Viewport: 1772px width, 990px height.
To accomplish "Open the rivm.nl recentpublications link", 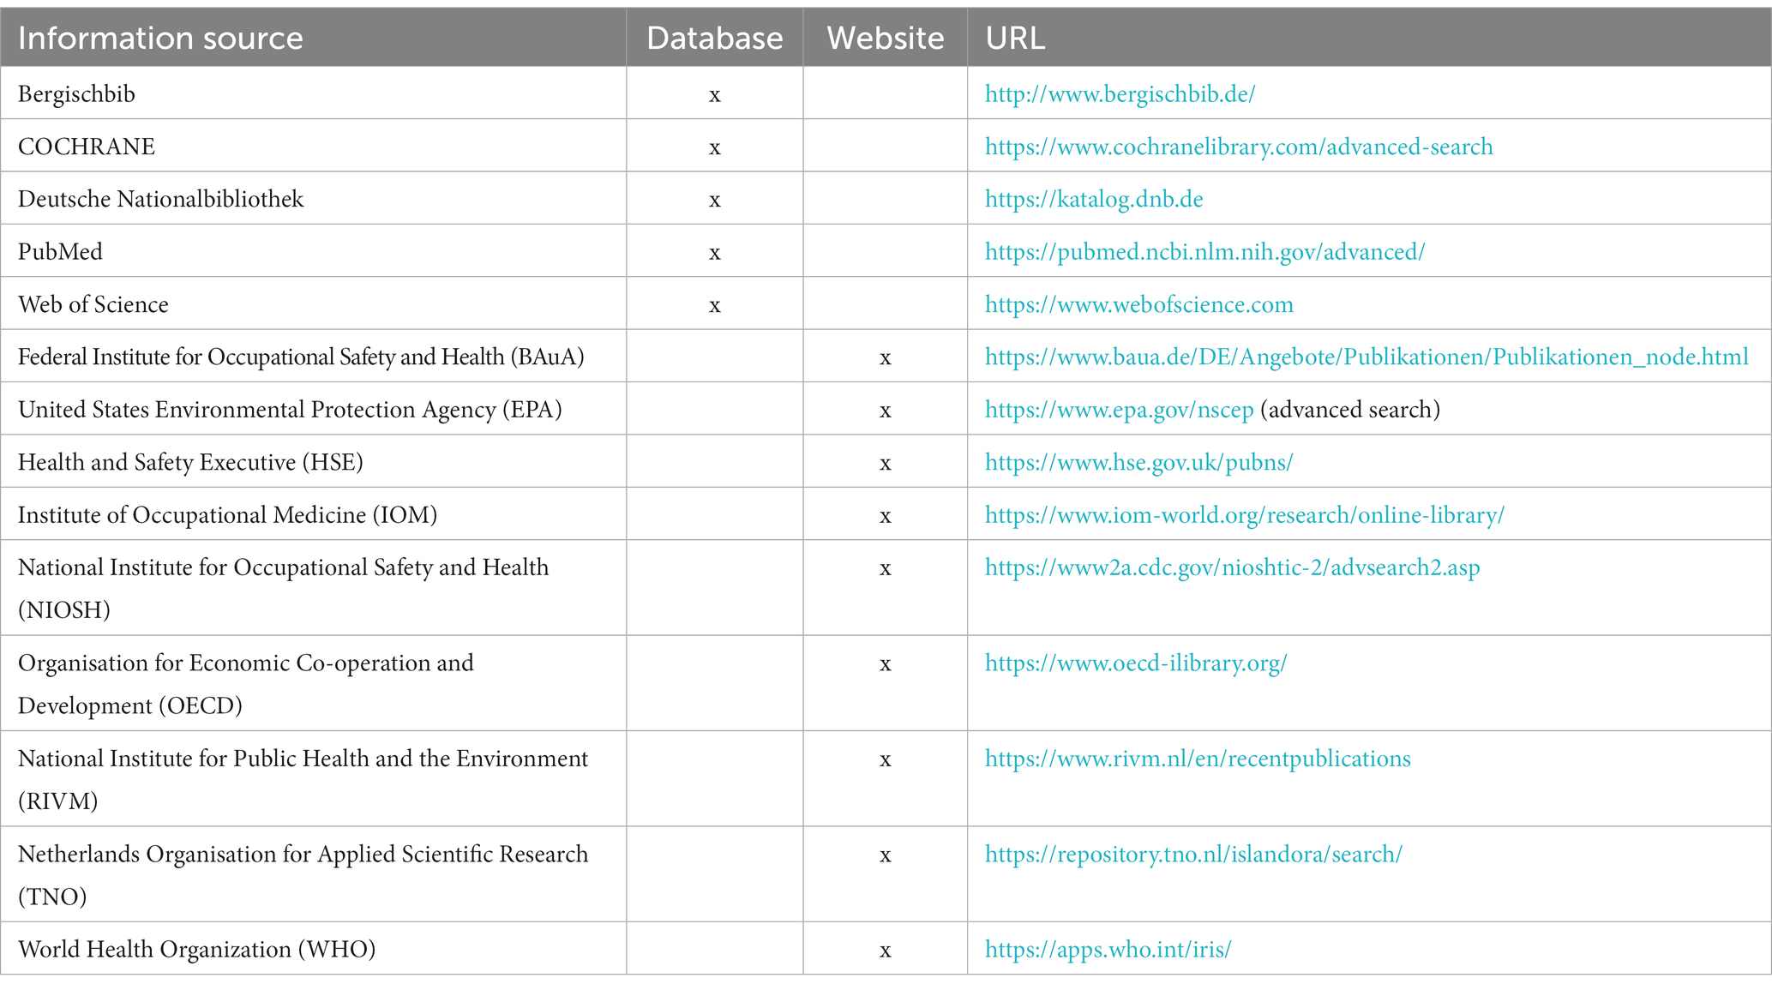I will coord(1198,759).
